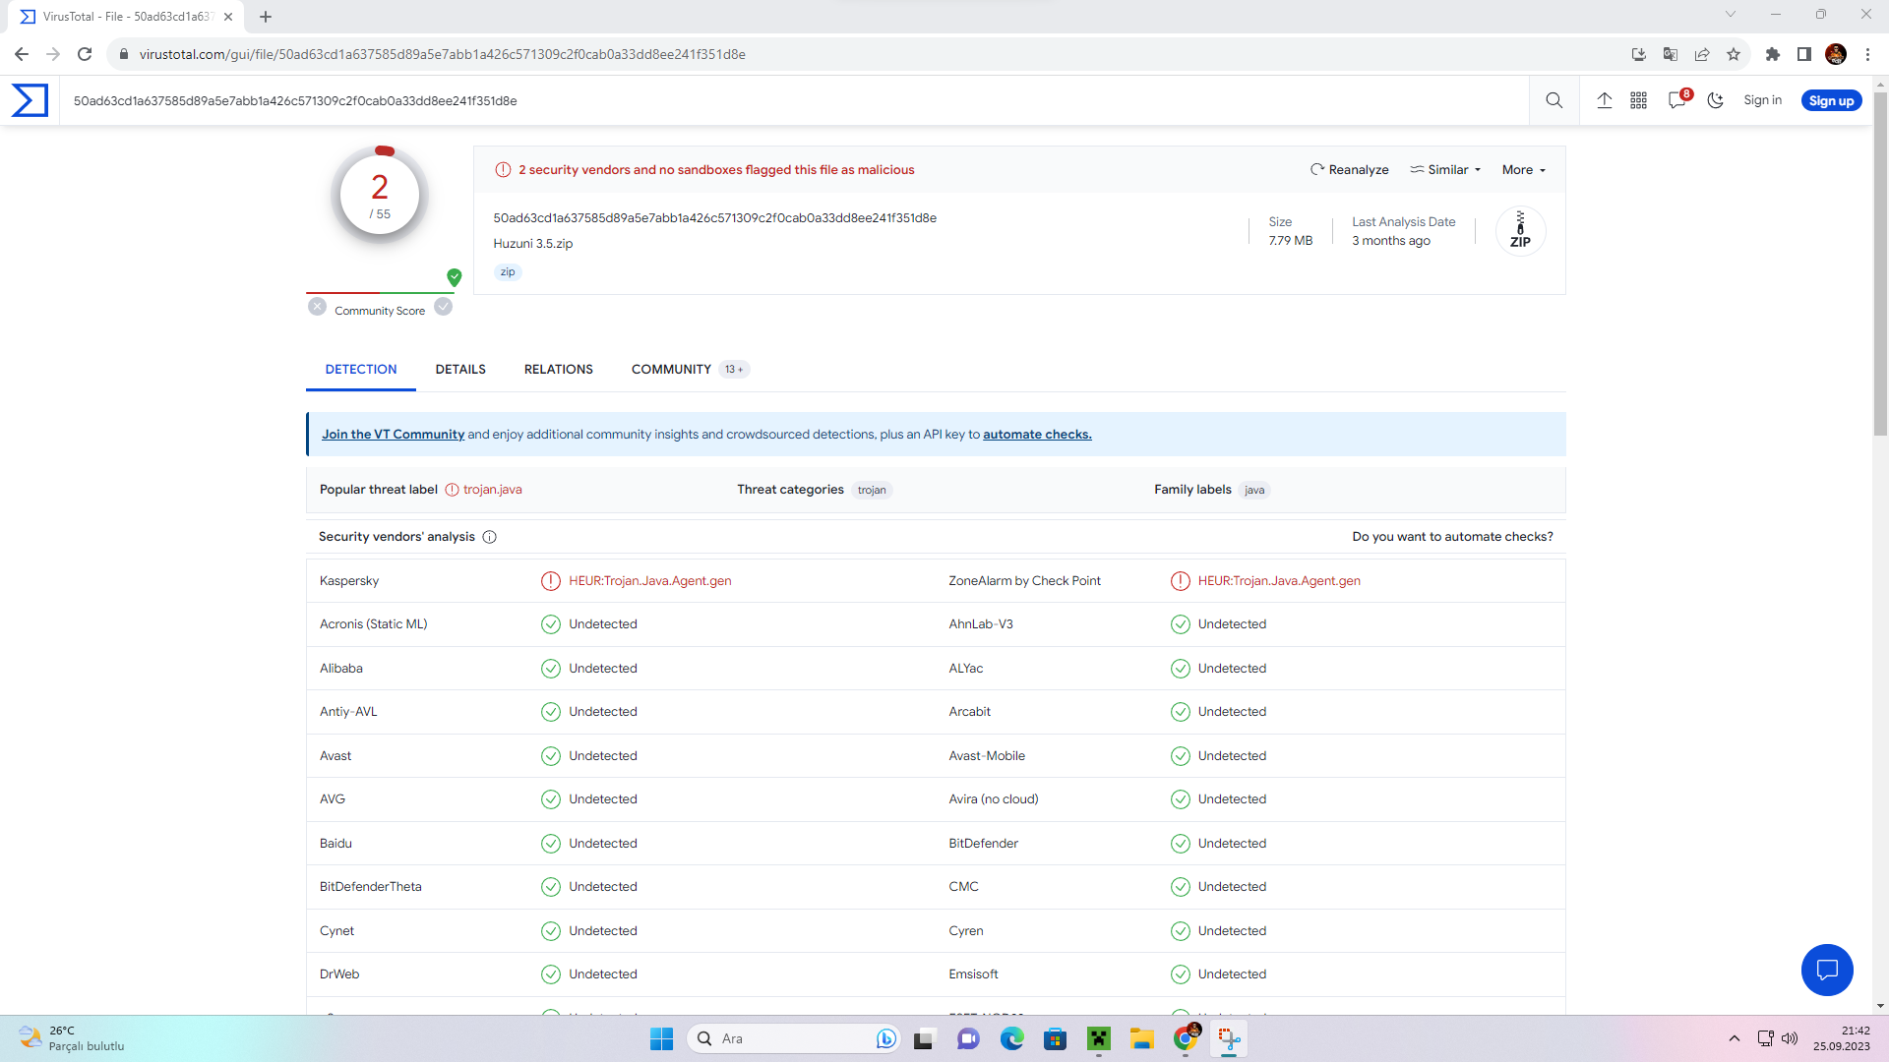Open browser extensions puzzle icon
Screen dimensions: 1889x1062
tap(1773, 55)
